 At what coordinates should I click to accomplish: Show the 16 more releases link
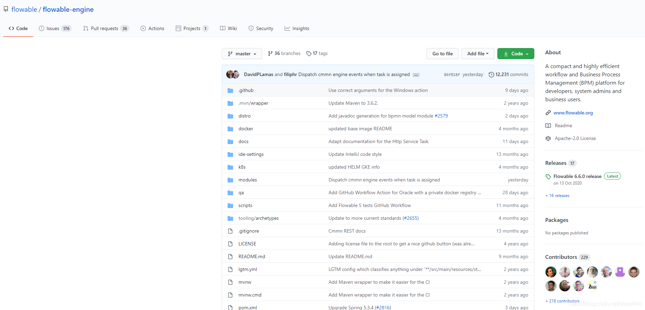point(558,196)
